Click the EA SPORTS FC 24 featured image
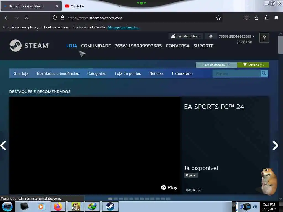Viewport: 283px width, 212px height. tap(95, 145)
